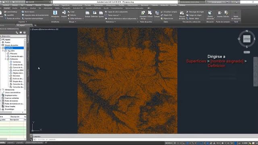Insert an Objeto OLE

(x=166, y=15)
